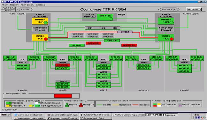The height and width of the screenshot is (120, 207).
Task: Click green status circle in MMI/HSR 144F
Action: [x=46, y=23]
